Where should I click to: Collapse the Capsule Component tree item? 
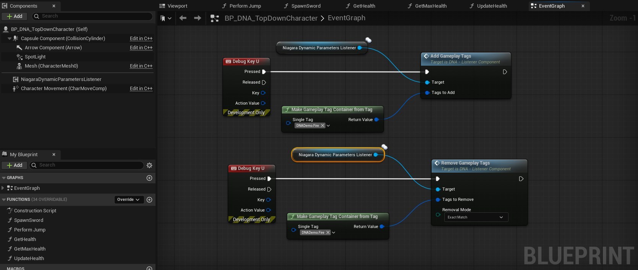tap(9, 39)
